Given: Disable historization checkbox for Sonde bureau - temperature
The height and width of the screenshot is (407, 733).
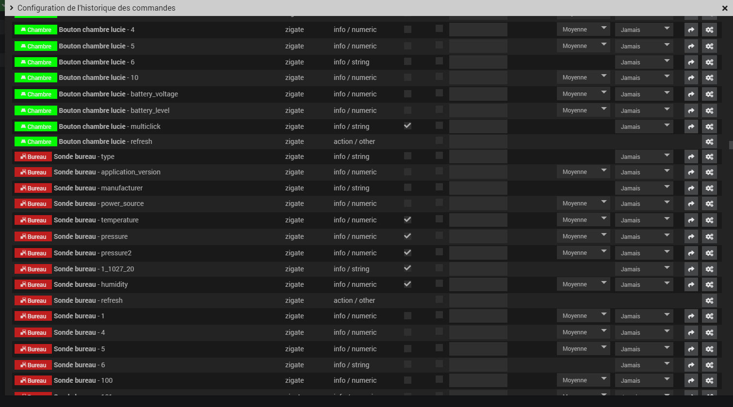Looking at the screenshot, I should [407, 219].
